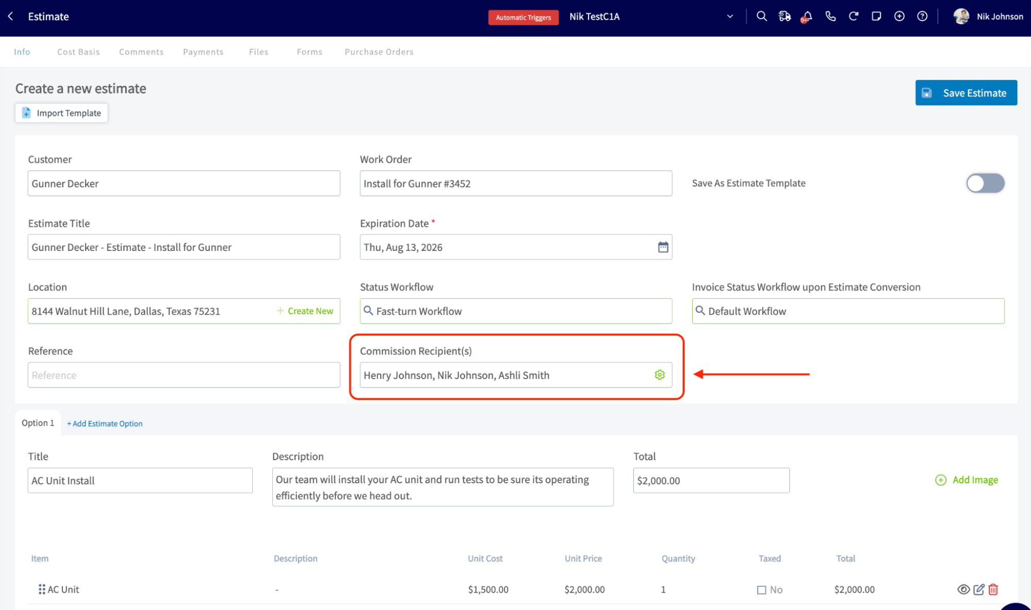This screenshot has height=610, width=1031.
Task: Click the $1,500.00 unit cost value
Action: pyautogui.click(x=488, y=589)
